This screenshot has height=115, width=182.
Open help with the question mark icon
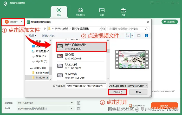pyautogui.click(x=146, y=36)
